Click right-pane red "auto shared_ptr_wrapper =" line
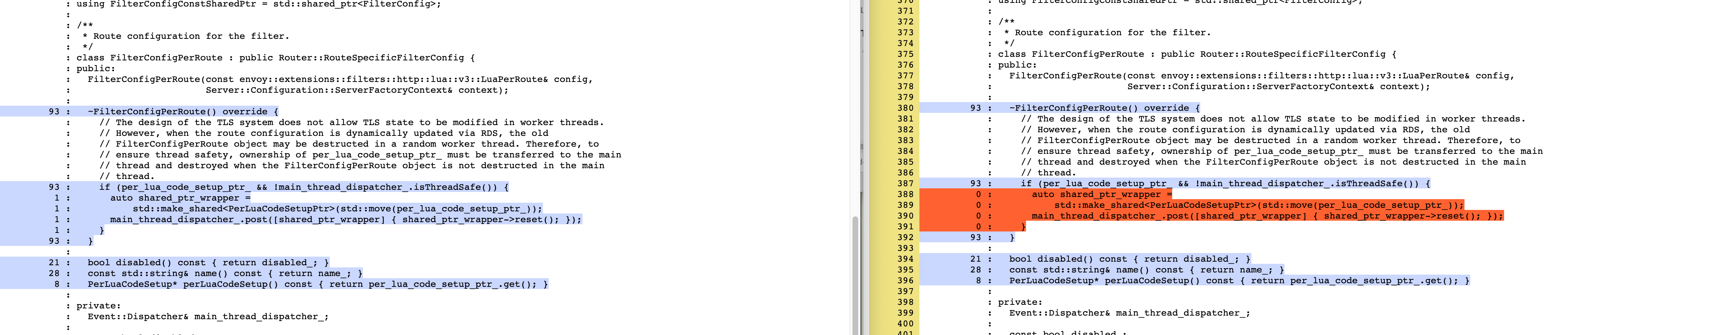The width and height of the screenshot is (1710, 335). click(1102, 194)
